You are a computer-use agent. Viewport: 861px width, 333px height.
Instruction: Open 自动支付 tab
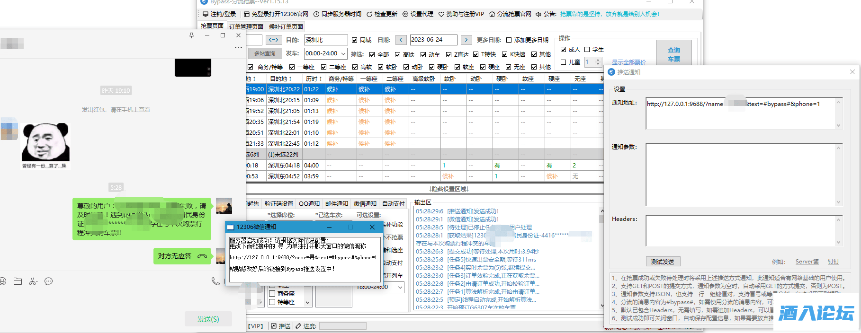(x=394, y=204)
